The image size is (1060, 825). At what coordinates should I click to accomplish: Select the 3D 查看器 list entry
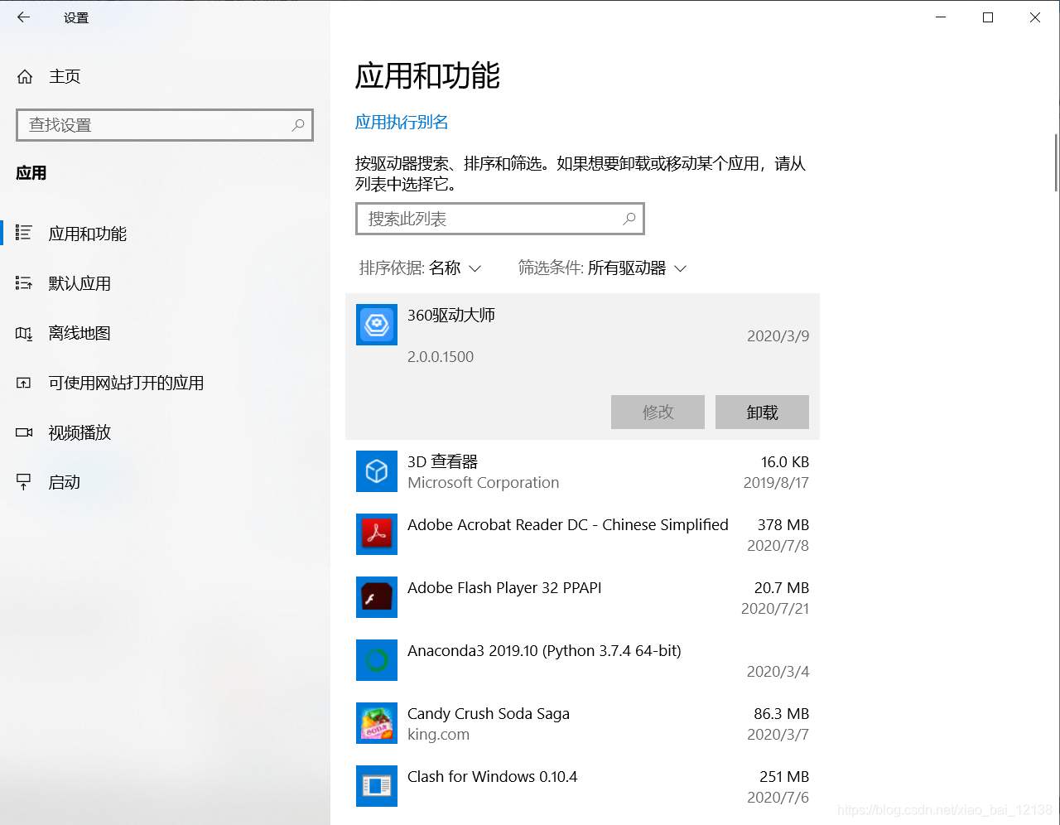point(582,471)
